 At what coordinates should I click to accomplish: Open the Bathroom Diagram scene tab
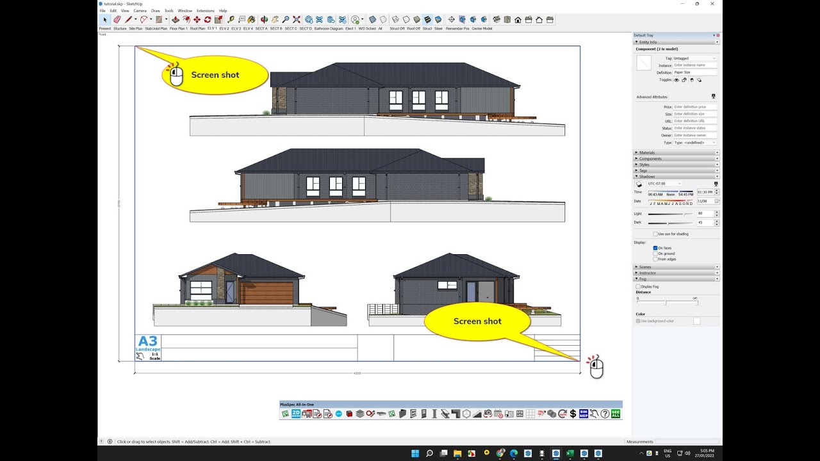pos(329,28)
